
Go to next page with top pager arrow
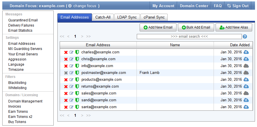(x=82, y=37)
